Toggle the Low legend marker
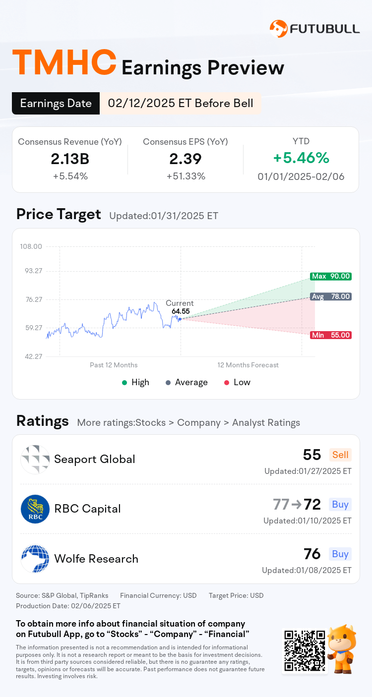The width and height of the screenshot is (372, 697). click(x=227, y=382)
